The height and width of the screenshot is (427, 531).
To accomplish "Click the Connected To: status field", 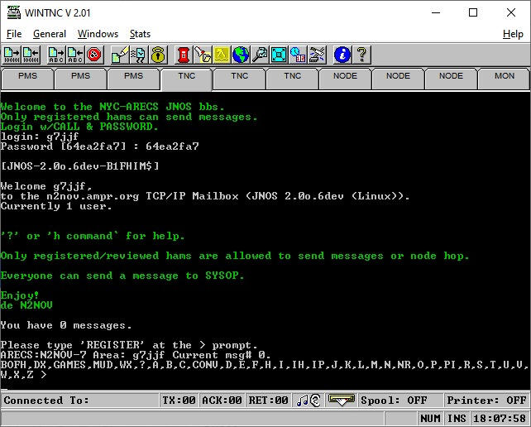I will 80,401.
